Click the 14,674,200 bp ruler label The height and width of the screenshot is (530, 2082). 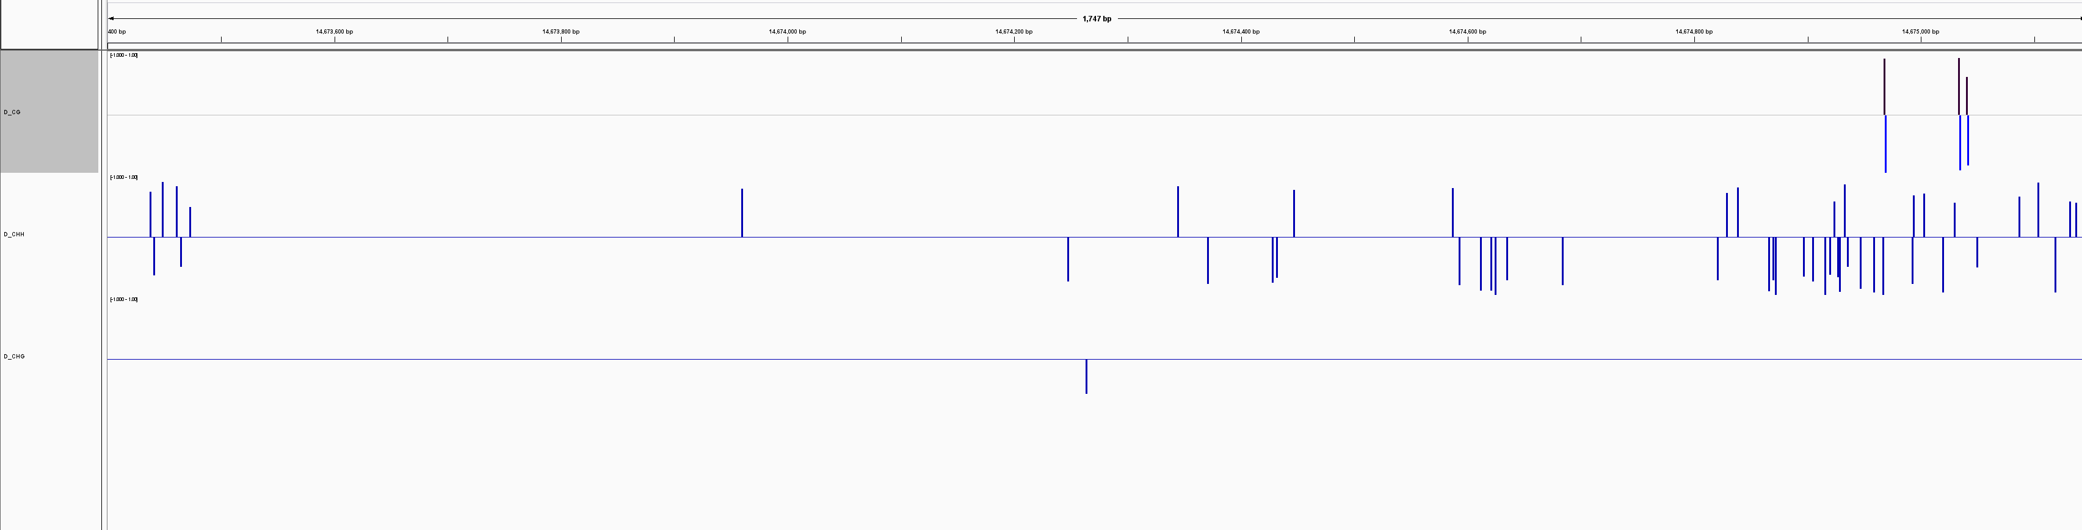pos(1014,32)
